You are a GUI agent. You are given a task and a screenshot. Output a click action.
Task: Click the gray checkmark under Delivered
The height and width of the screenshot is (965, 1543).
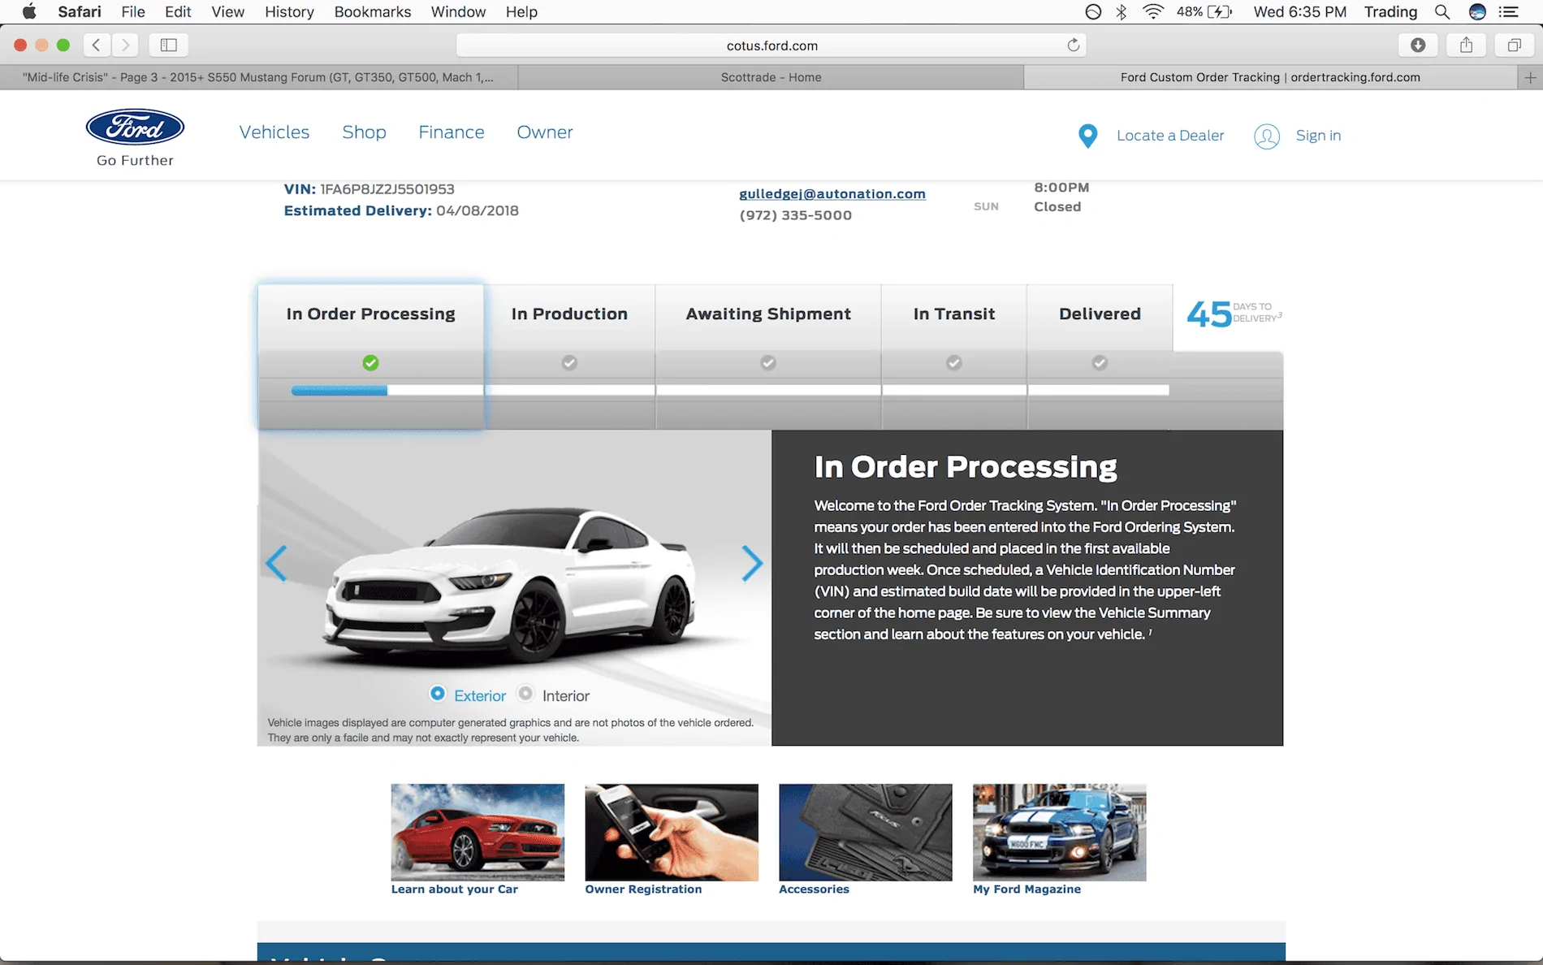pos(1099,362)
